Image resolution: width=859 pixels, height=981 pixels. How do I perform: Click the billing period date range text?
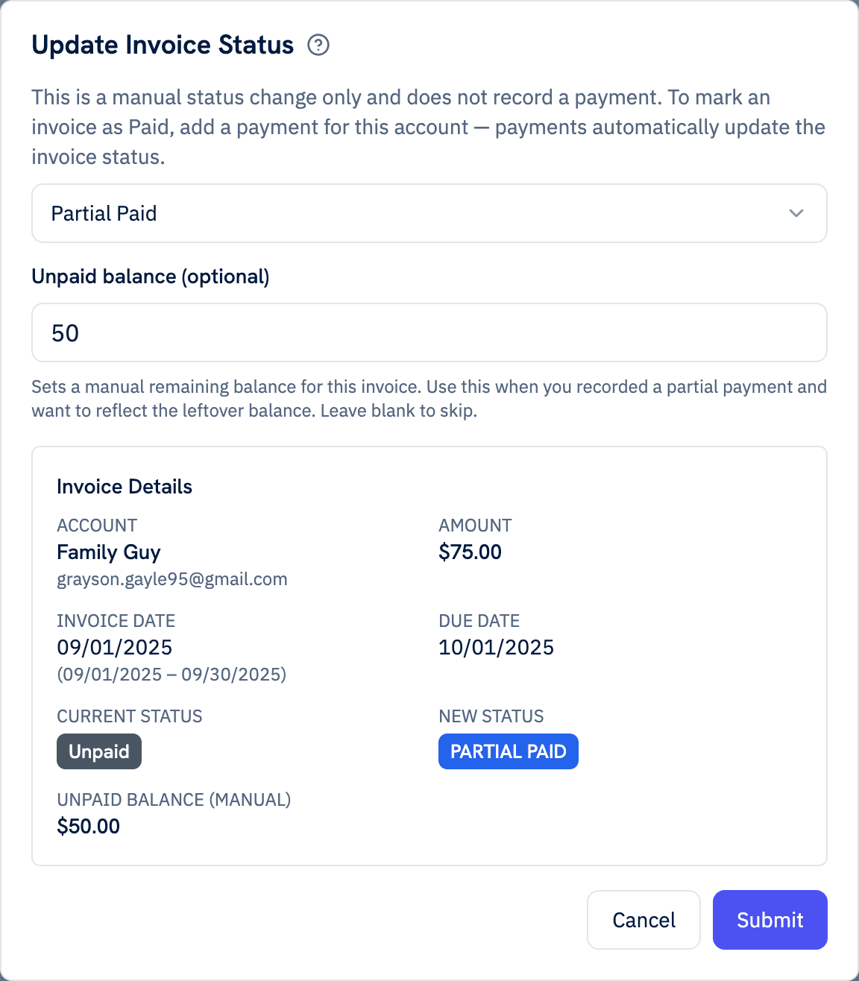[x=172, y=675]
